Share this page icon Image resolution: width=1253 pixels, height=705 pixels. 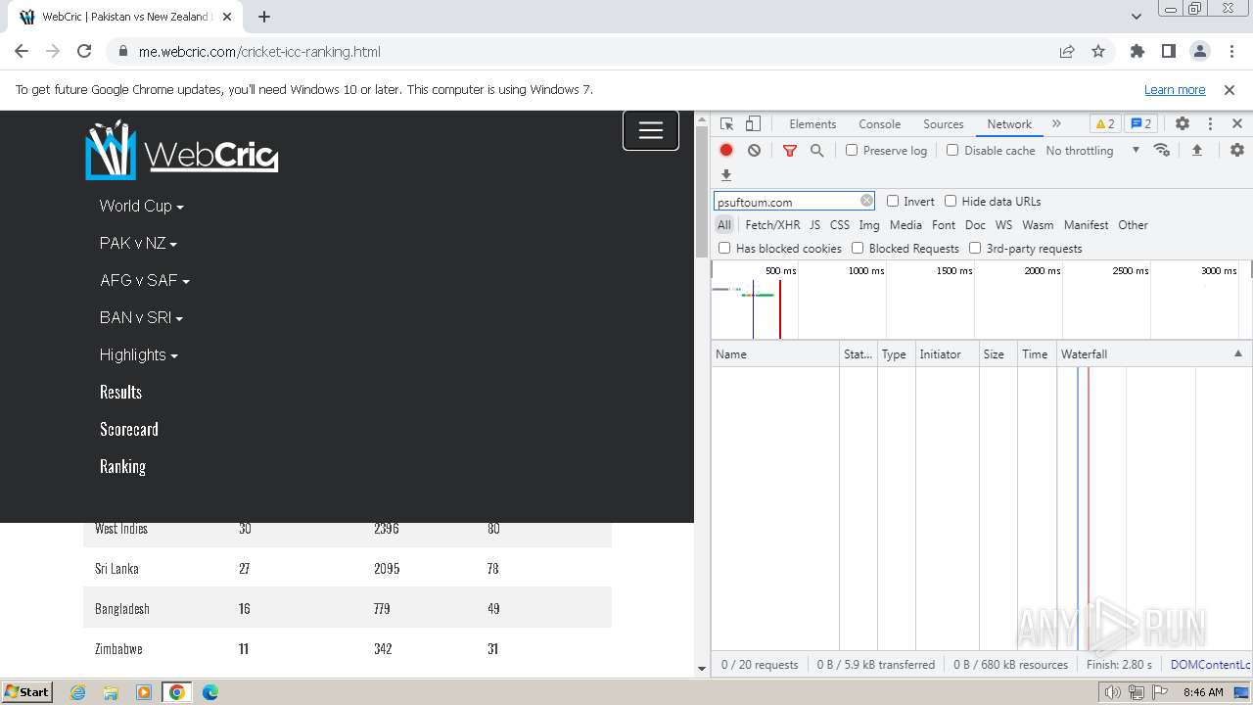pyautogui.click(x=1067, y=52)
